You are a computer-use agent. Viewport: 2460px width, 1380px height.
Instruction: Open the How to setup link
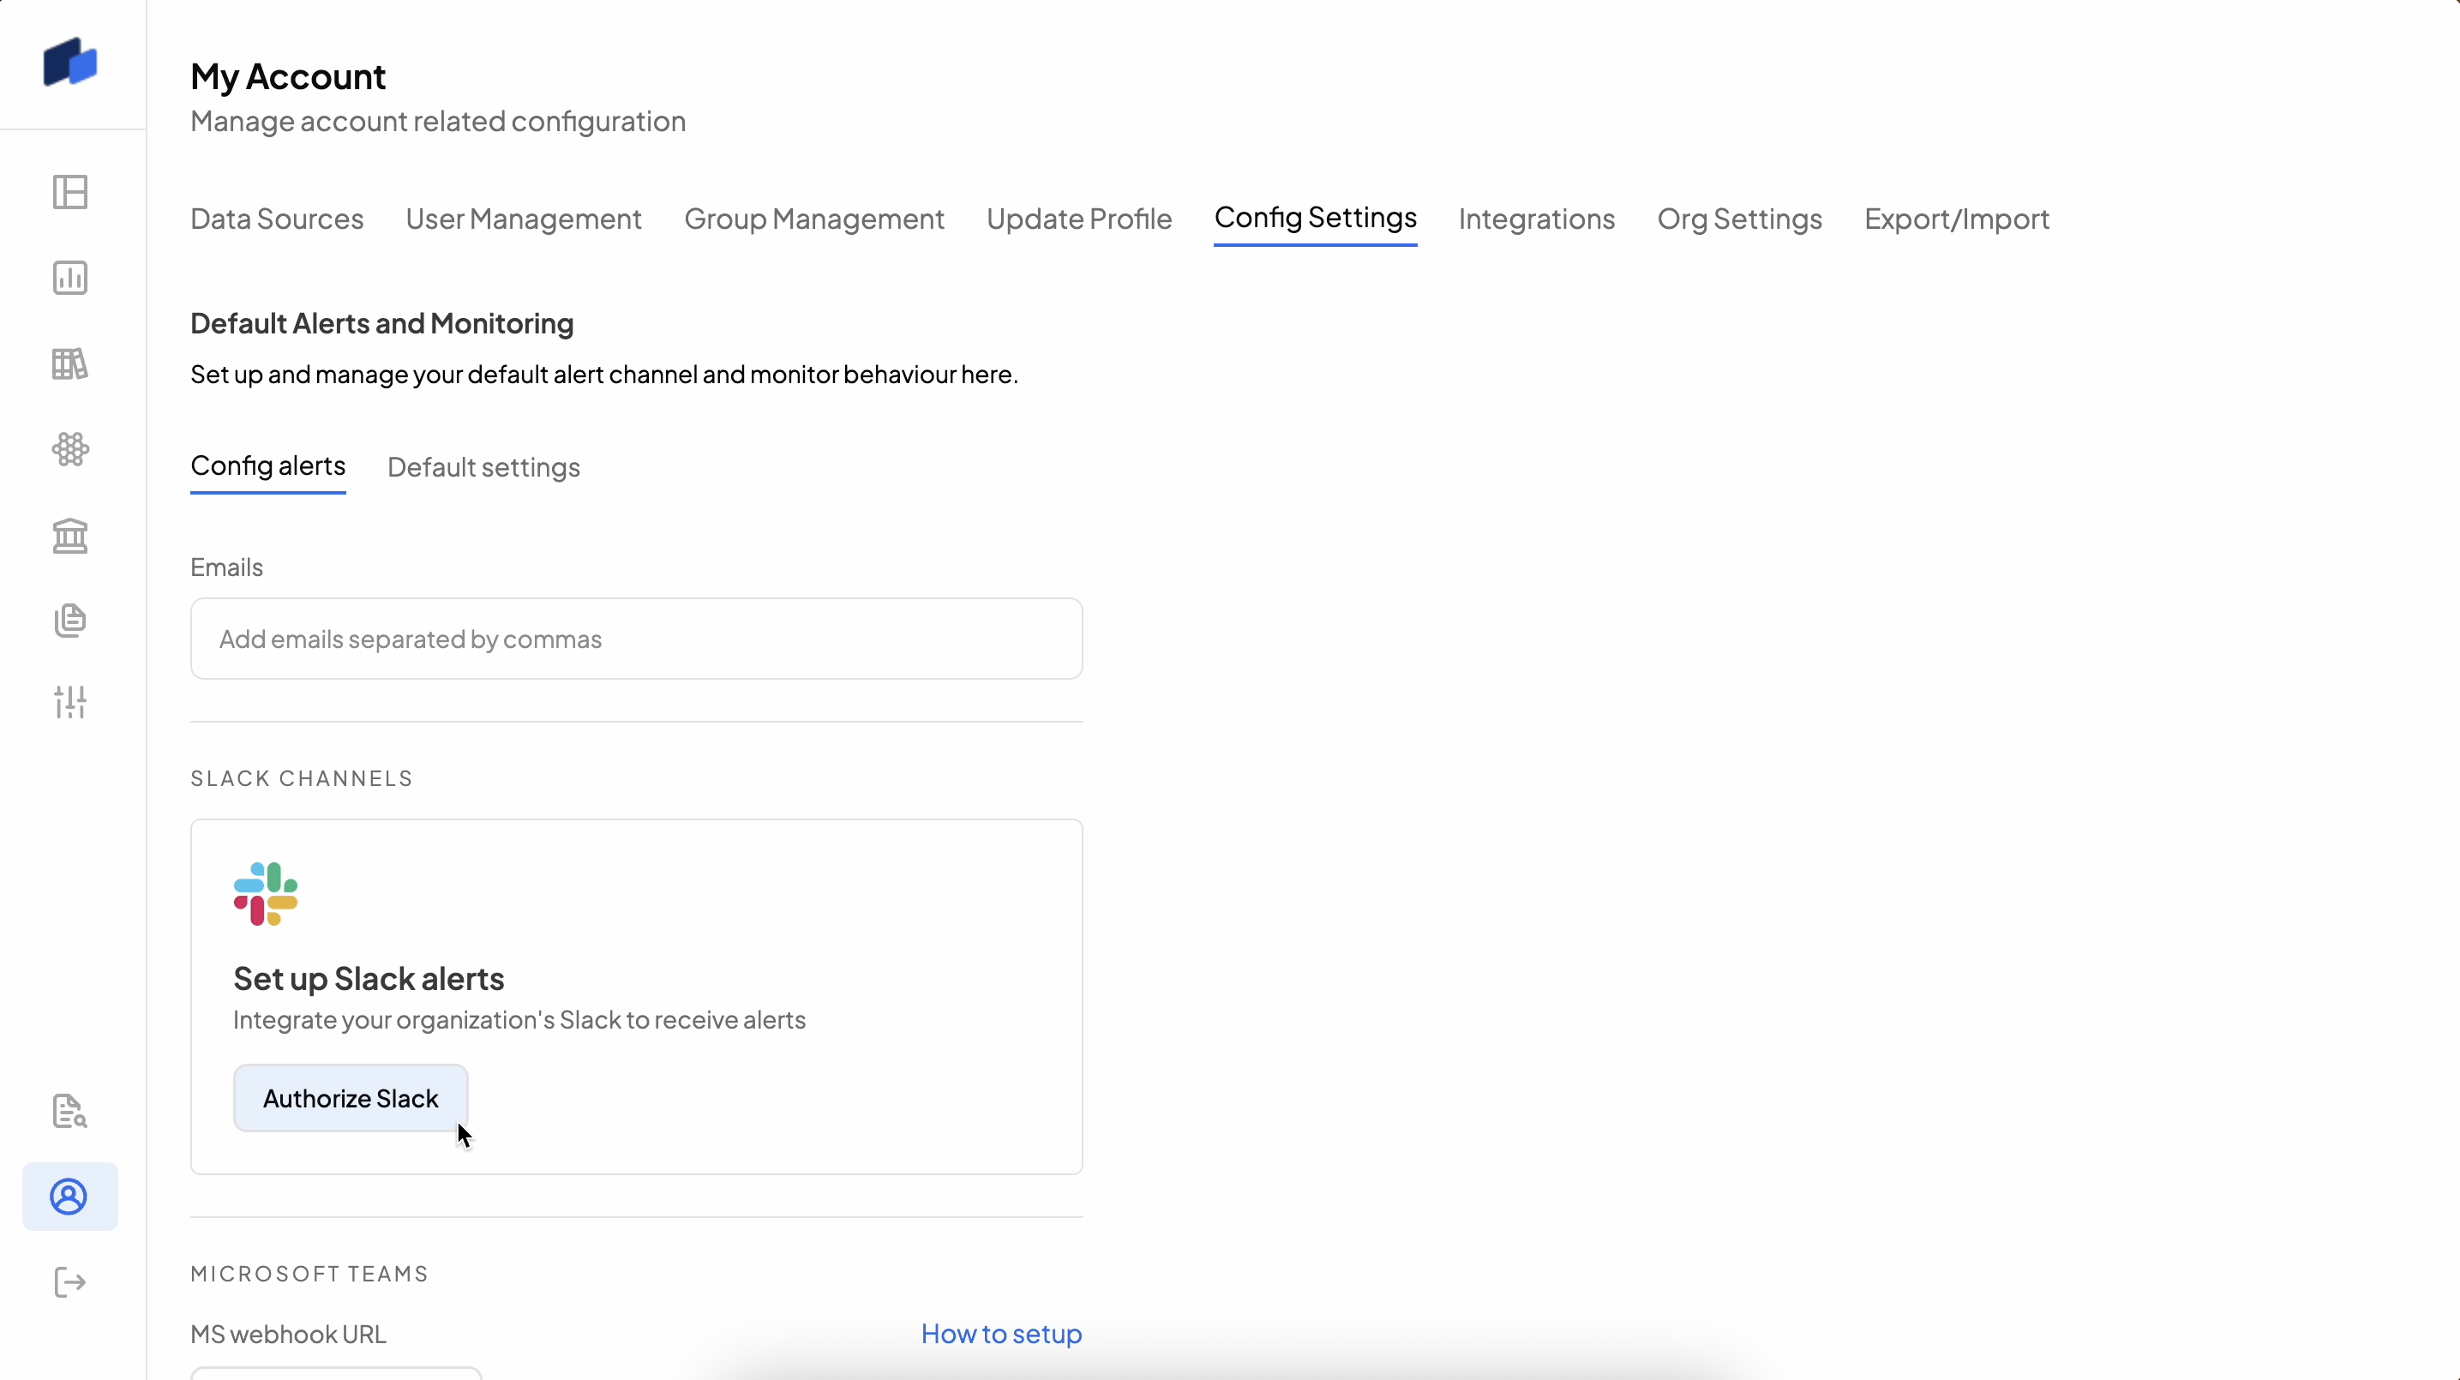pos(1001,1333)
